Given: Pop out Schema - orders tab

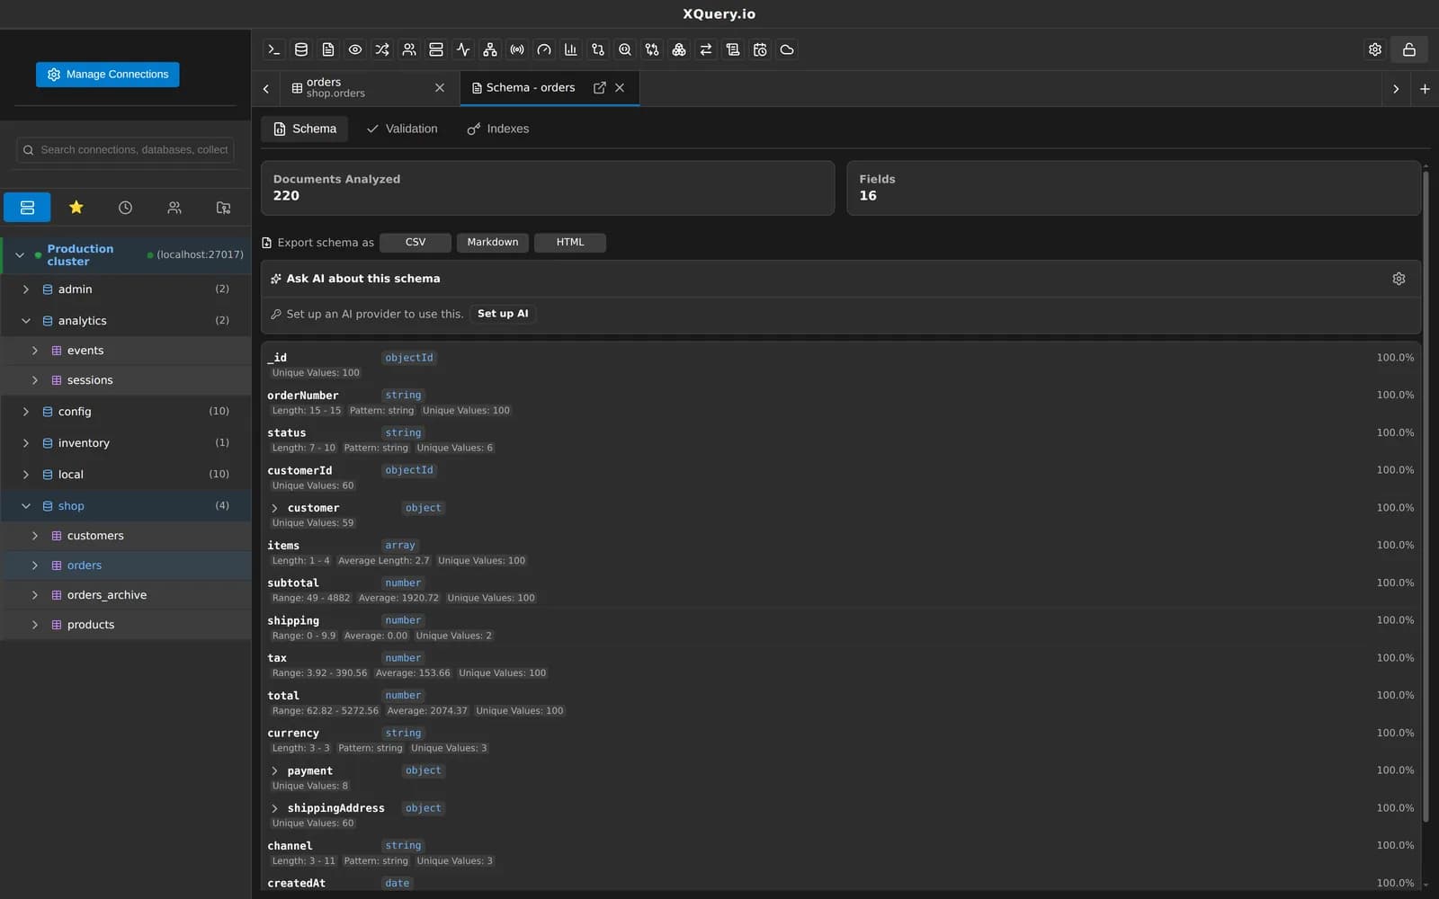Looking at the screenshot, I should click(x=600, y=87).
